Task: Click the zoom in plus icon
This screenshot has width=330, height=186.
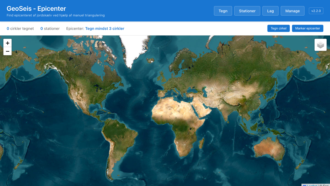Action: [x=7, y=43]
